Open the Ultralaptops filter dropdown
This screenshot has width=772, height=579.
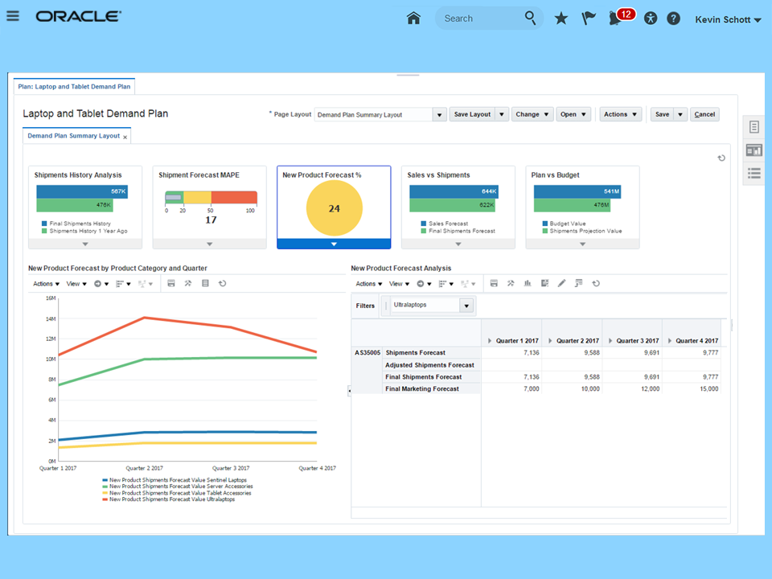(x=466, y=306)
